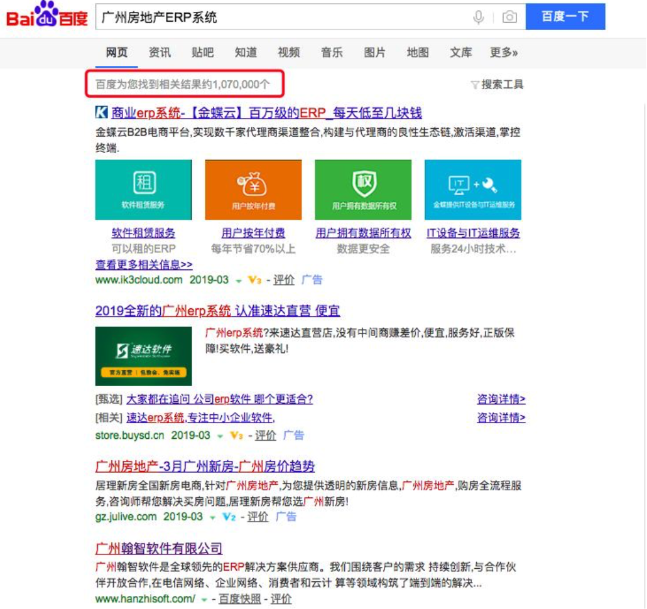Click the blue IT设备与IT运维服务 thumbnail
Viewport: 647px width, 609px height.
(x=473, y=190)
